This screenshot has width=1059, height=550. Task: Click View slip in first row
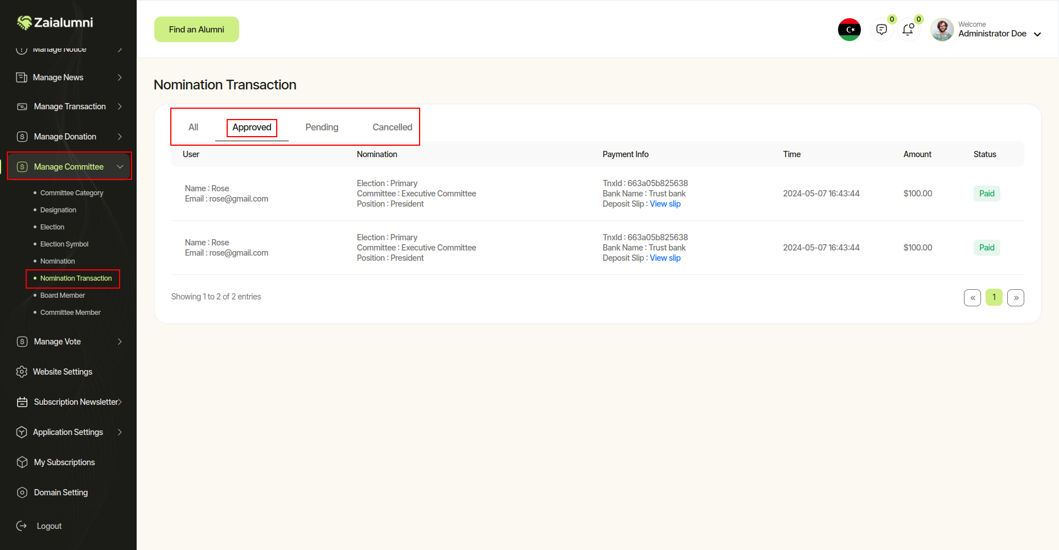pos(665,204)
